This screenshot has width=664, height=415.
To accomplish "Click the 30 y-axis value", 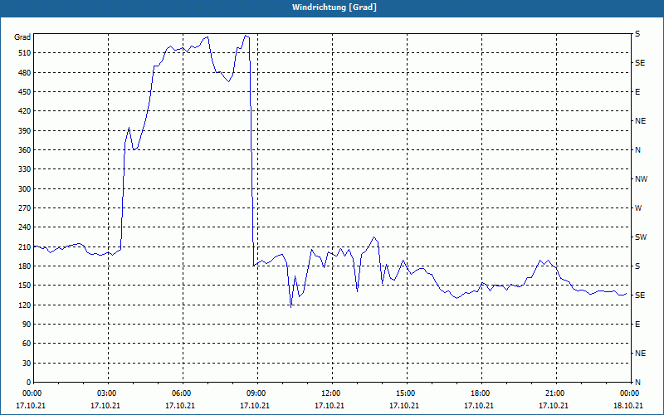I will point(27,363).
